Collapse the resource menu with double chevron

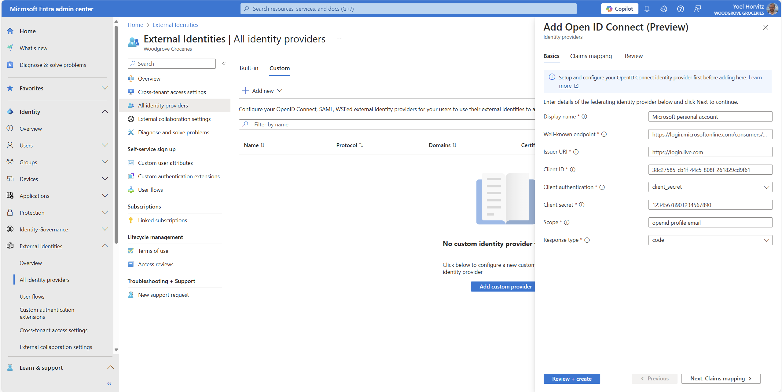click(224, 64)
